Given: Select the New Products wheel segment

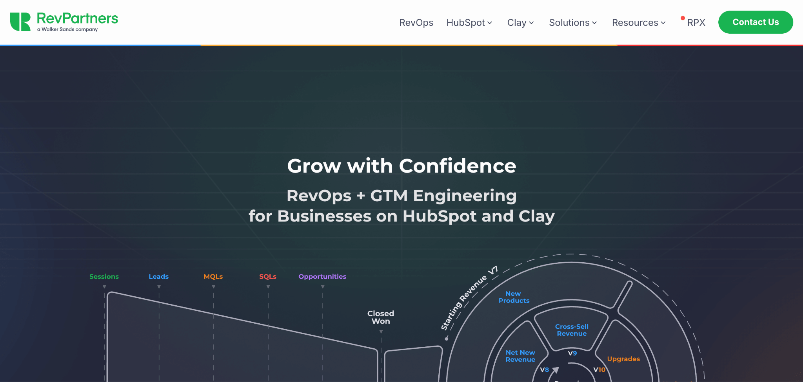Looking at the screenshot, I should pyautogui.click(x=514, y=297).
